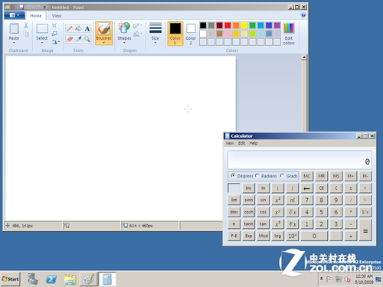Expand the Brushes dropdown arrow
Image resolution: width=383 pixels, height=287 pixels.
(x=103, y=43)
